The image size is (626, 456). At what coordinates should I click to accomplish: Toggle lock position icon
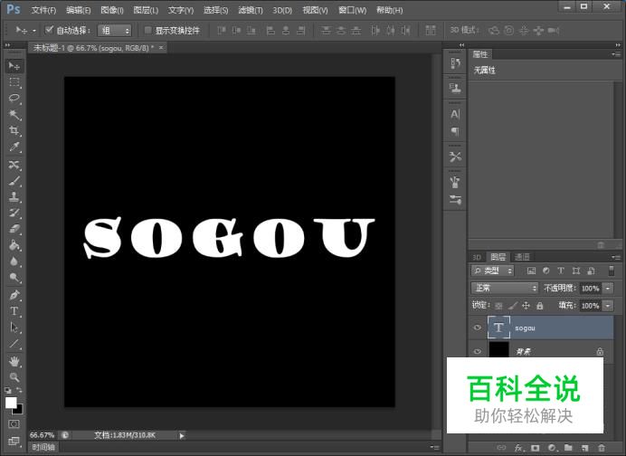[526, 306]
